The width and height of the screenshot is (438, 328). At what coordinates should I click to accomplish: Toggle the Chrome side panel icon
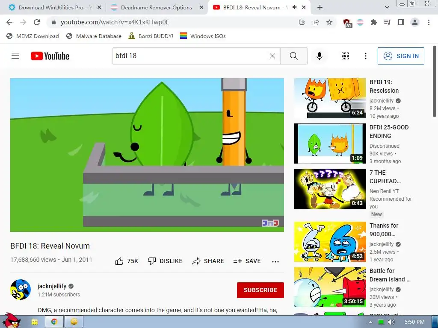pos(401,22)
